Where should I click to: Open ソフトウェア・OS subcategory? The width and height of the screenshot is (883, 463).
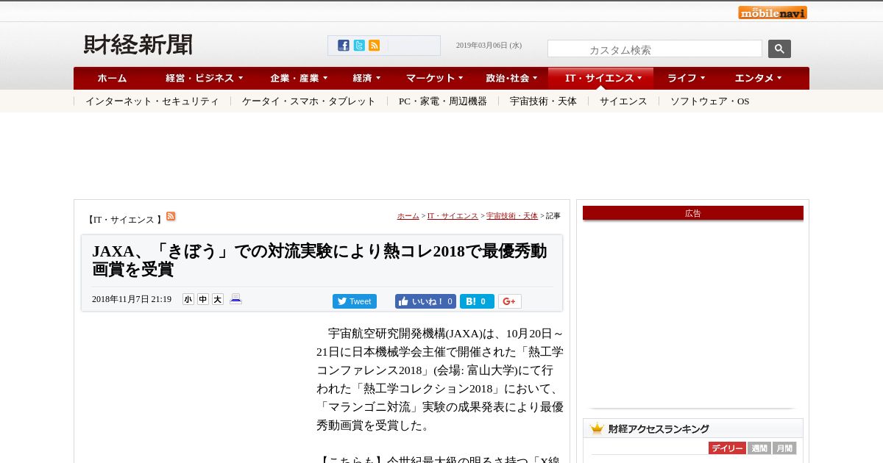[709, 101]
